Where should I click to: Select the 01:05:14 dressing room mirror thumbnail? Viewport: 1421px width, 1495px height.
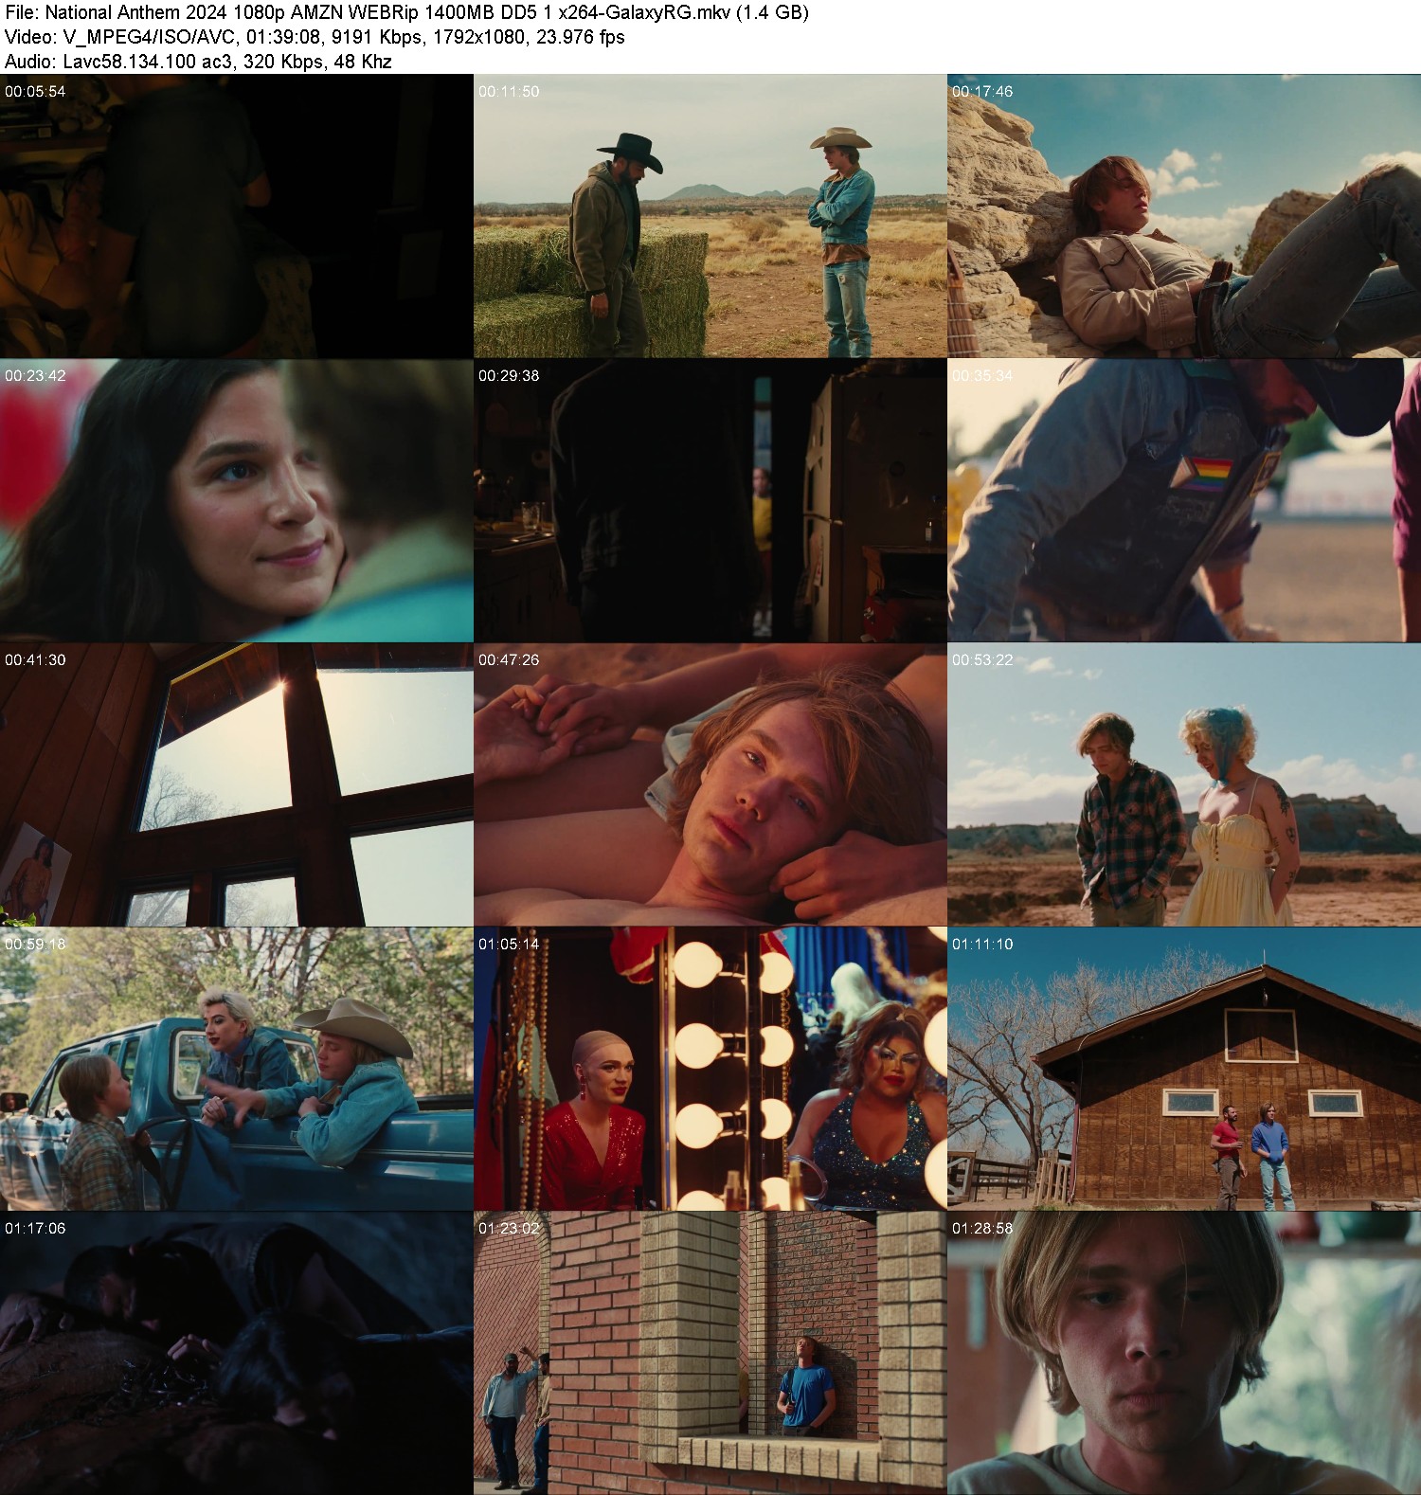(710, 1069)
